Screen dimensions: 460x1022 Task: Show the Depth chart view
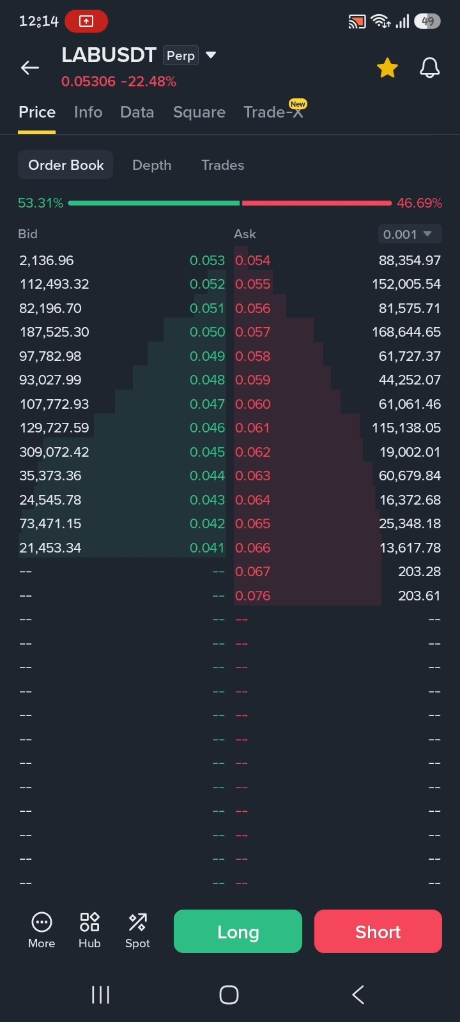[152, 165]
